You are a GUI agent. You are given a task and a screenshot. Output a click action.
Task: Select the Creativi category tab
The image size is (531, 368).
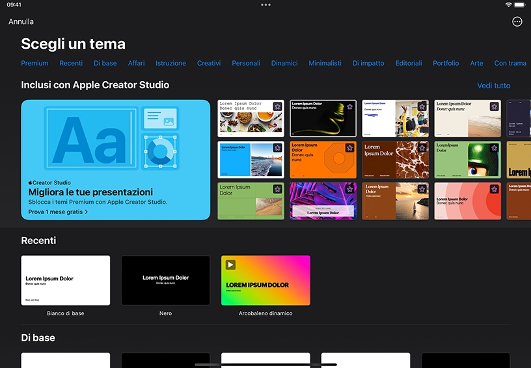[x=209, y=63]
